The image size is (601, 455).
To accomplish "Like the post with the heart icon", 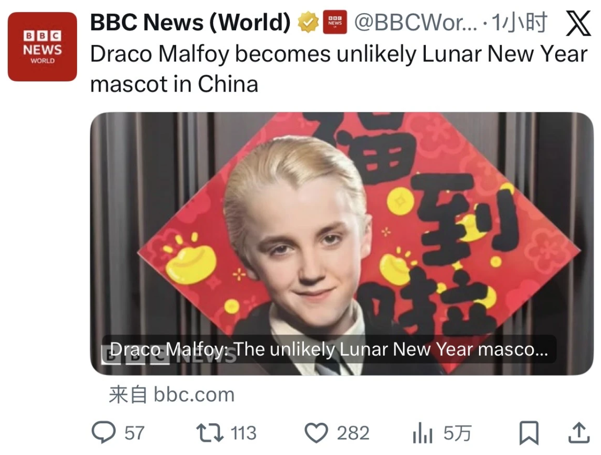I will coord(317,433).
